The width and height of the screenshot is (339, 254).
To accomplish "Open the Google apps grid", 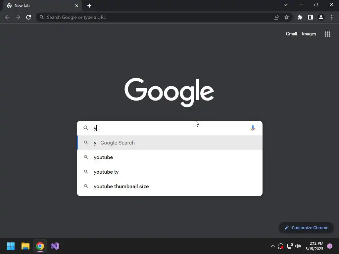I will pos(328,34).
